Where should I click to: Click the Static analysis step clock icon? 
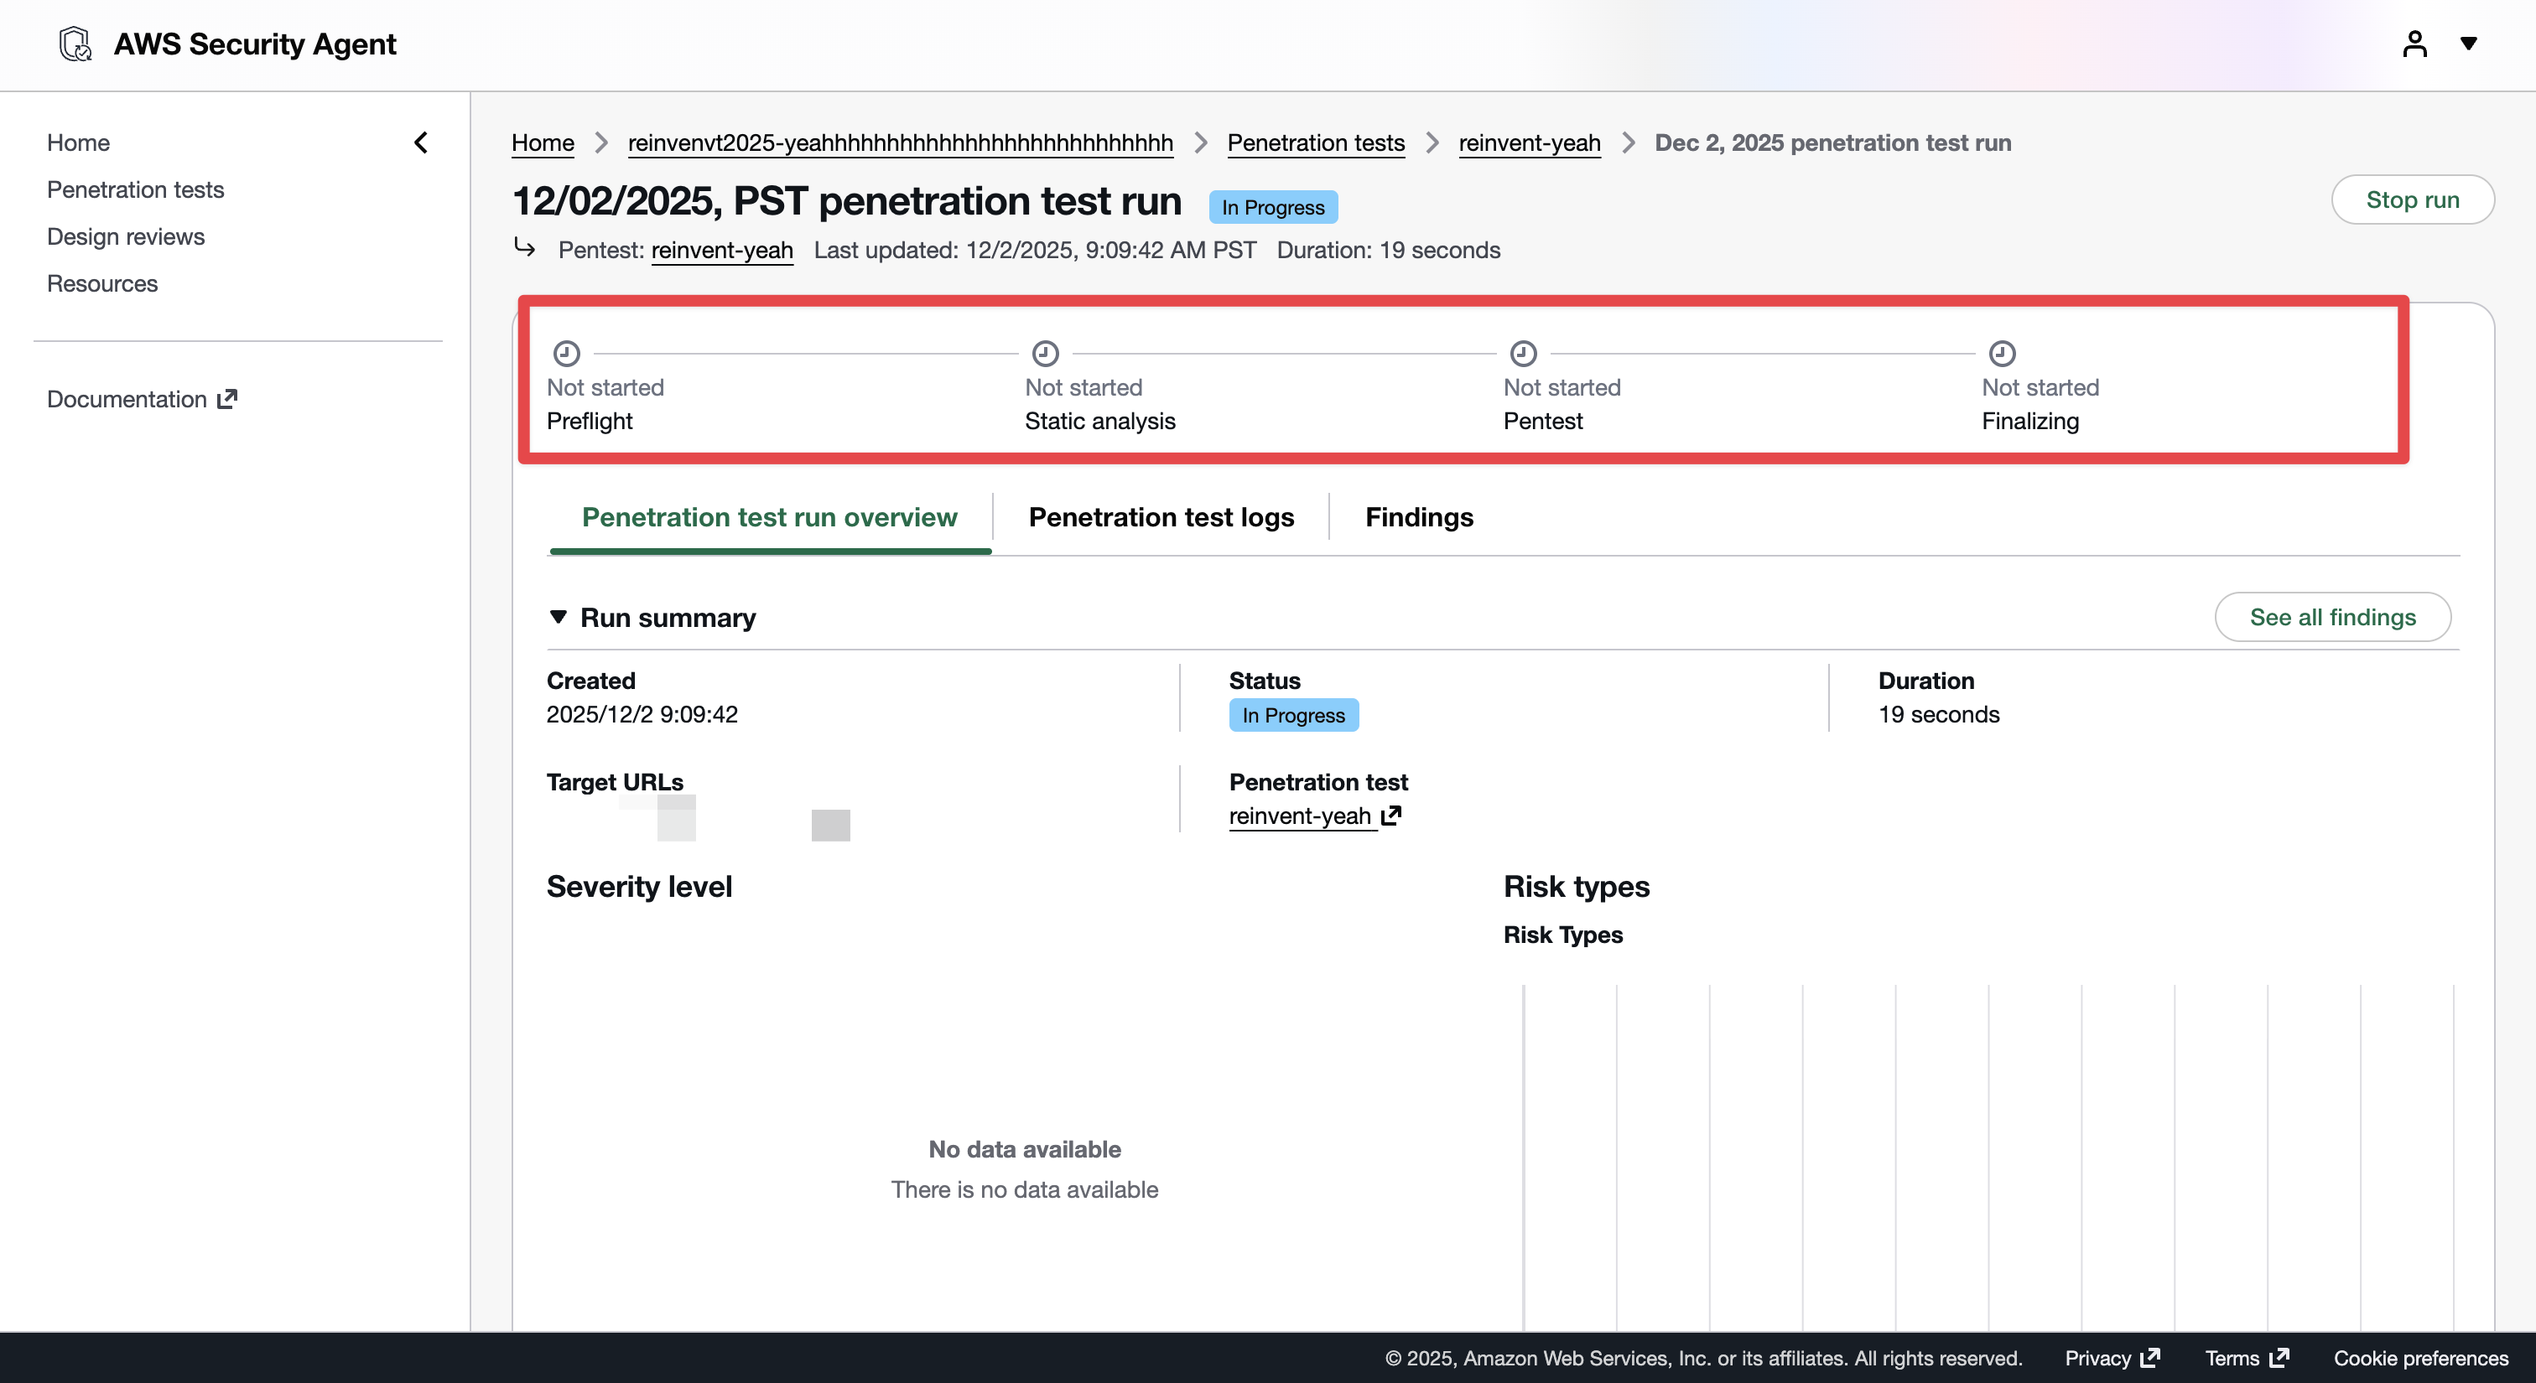pos(1045,353)
